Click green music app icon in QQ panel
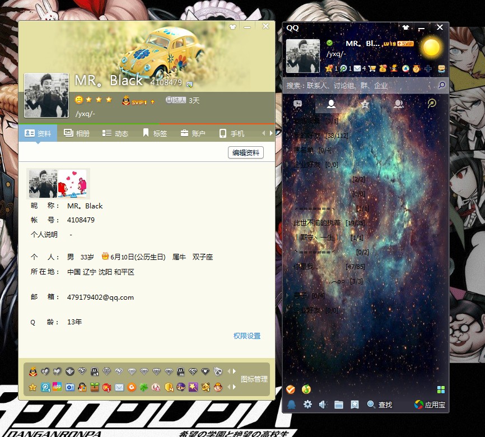The width and height of the screenshot is (485, 437). click(306, 389)
